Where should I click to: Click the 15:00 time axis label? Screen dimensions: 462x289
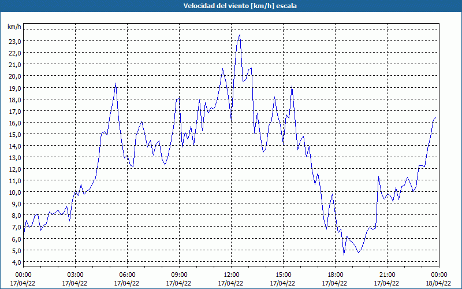pyautogui.click(x=283, y=275)
